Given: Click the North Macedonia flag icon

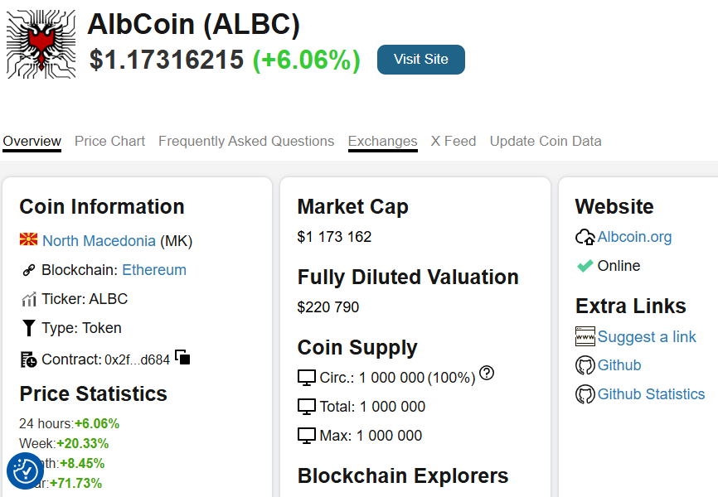Looking at the screenshot, I should click(29, 240).
